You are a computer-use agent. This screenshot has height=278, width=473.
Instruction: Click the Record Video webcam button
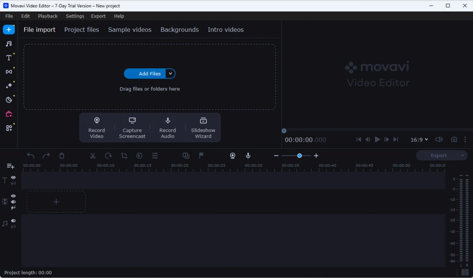coord(97,127)
